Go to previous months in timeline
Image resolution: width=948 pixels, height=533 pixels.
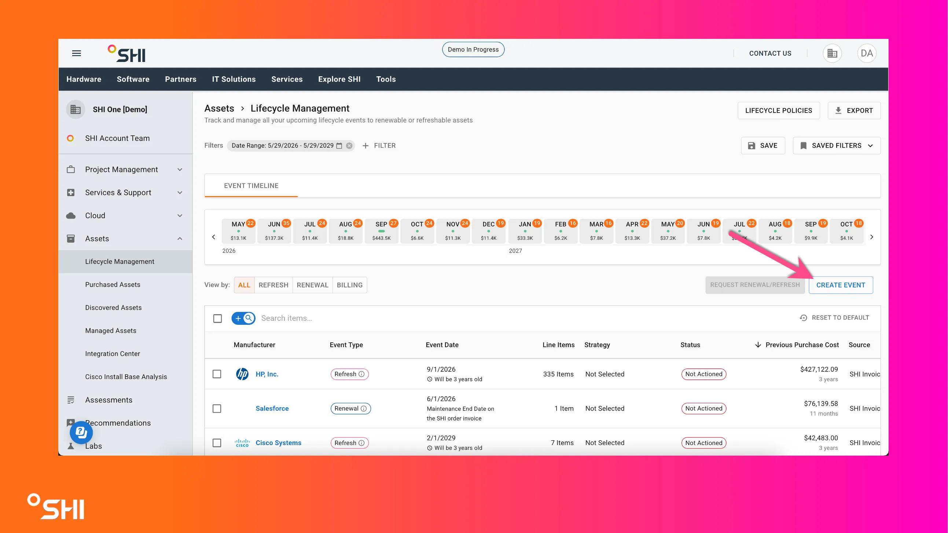tap(213, 237)
